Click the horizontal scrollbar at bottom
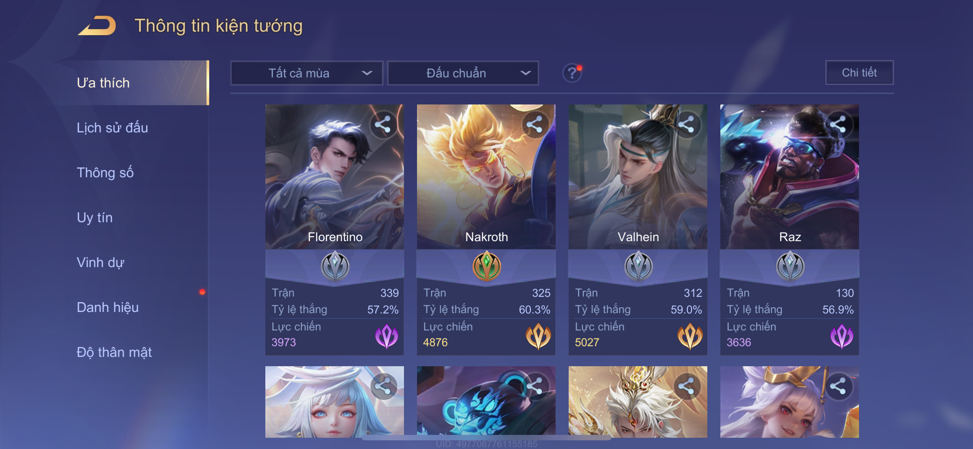The width and height of the screenshot is (973, 449). coord(486,438)
